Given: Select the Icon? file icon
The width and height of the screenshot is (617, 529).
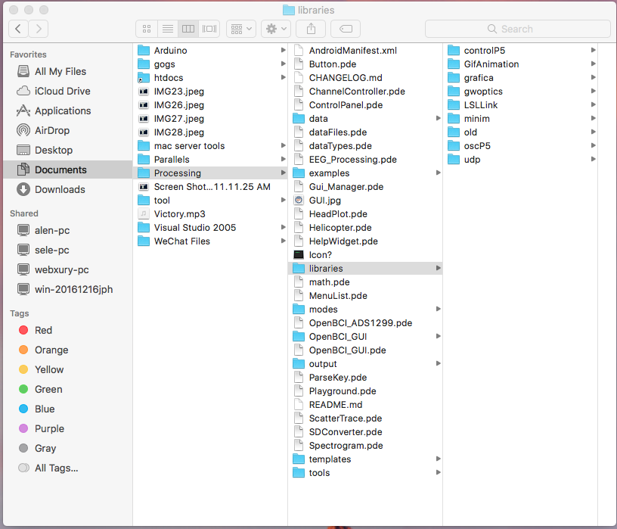Looking at the screenshot, I should click(299, 255).
